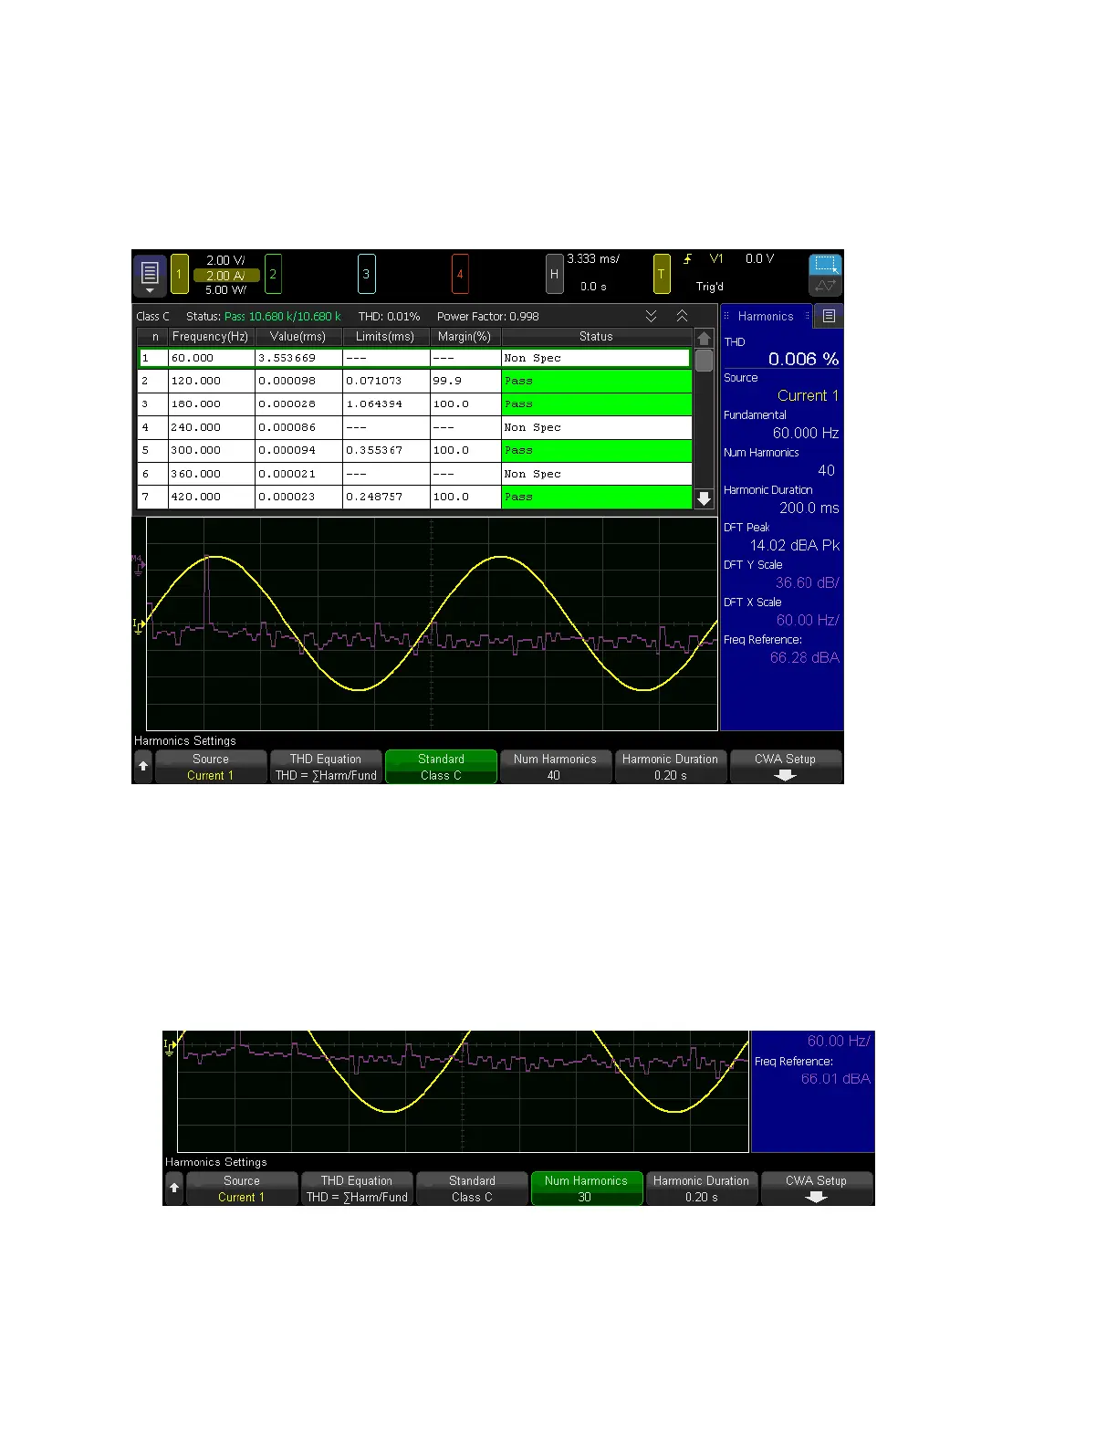
Task: Turn on channel 4
Action: pos(460,274)
